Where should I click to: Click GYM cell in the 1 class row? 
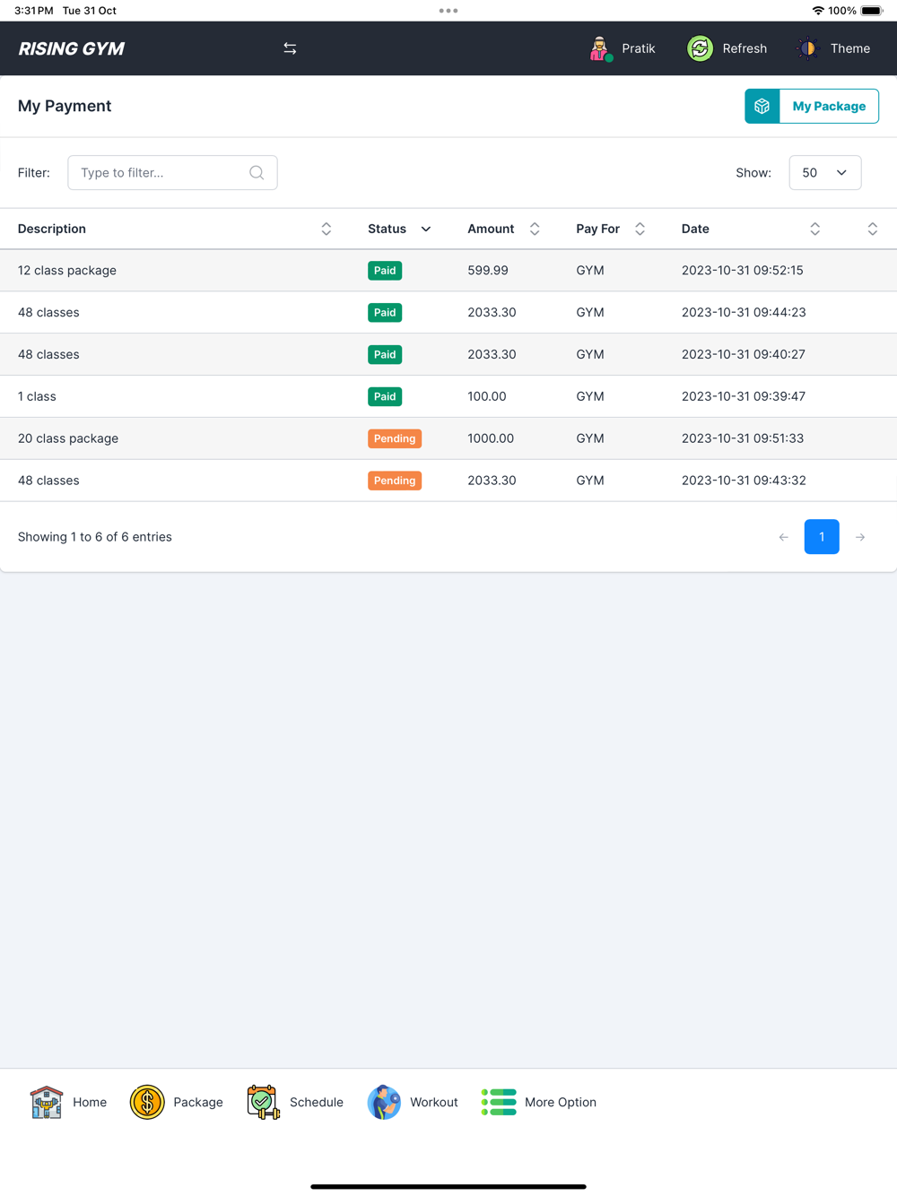(x=590, y=396)
